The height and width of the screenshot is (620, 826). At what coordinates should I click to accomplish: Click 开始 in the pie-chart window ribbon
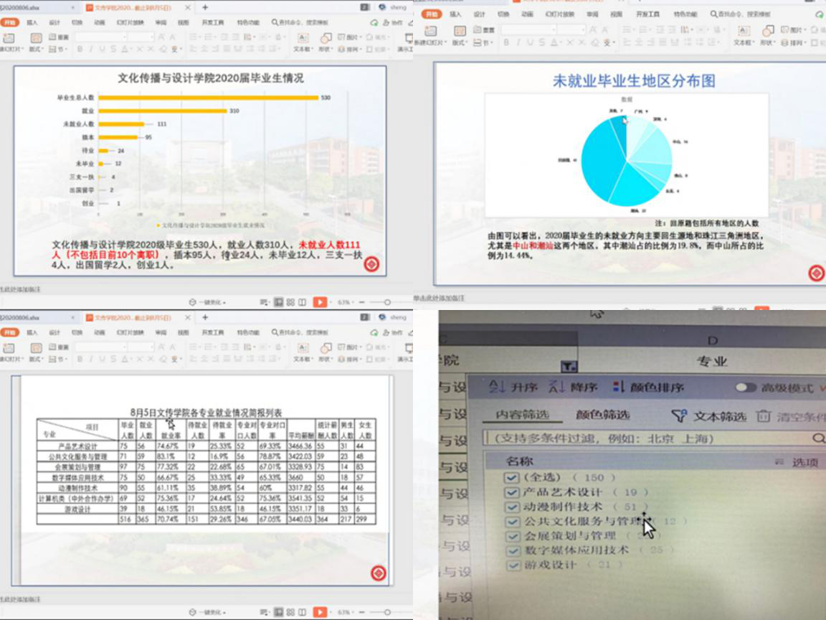tap(432, 14)
